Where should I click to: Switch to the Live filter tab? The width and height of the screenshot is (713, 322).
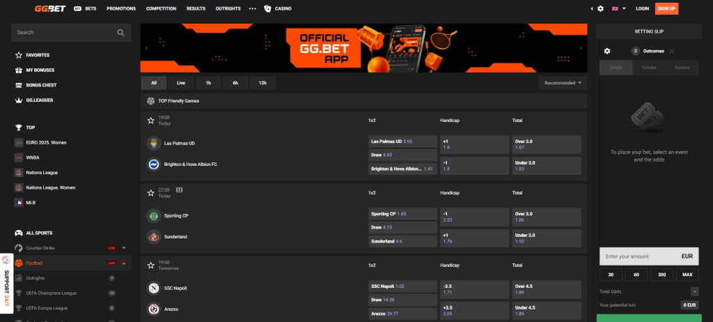181,83
